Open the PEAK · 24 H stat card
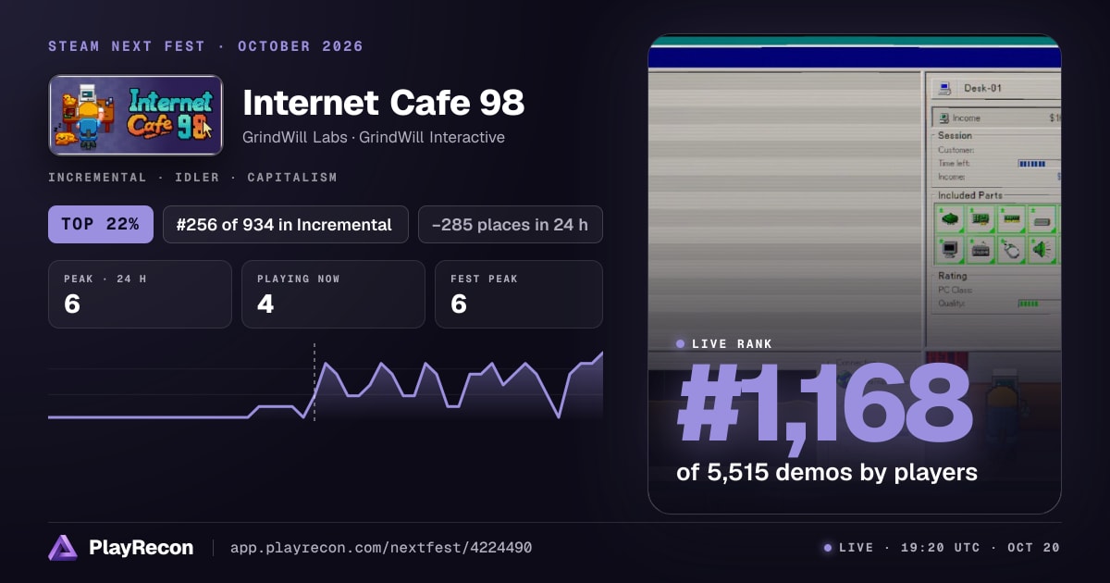1110x583 pixels. pos(140,294)
